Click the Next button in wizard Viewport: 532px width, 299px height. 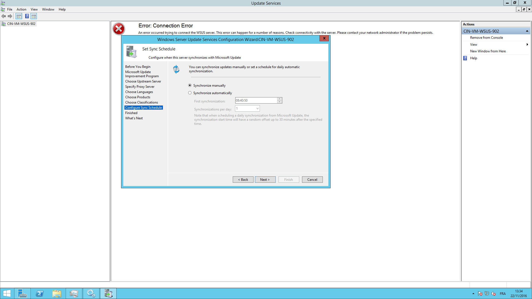(x=265, y=180)
